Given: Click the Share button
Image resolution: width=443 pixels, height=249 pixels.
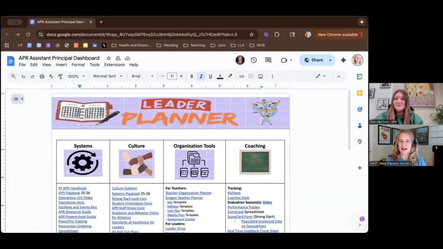Looking at the screenshot, I should [x=314, y=60].
